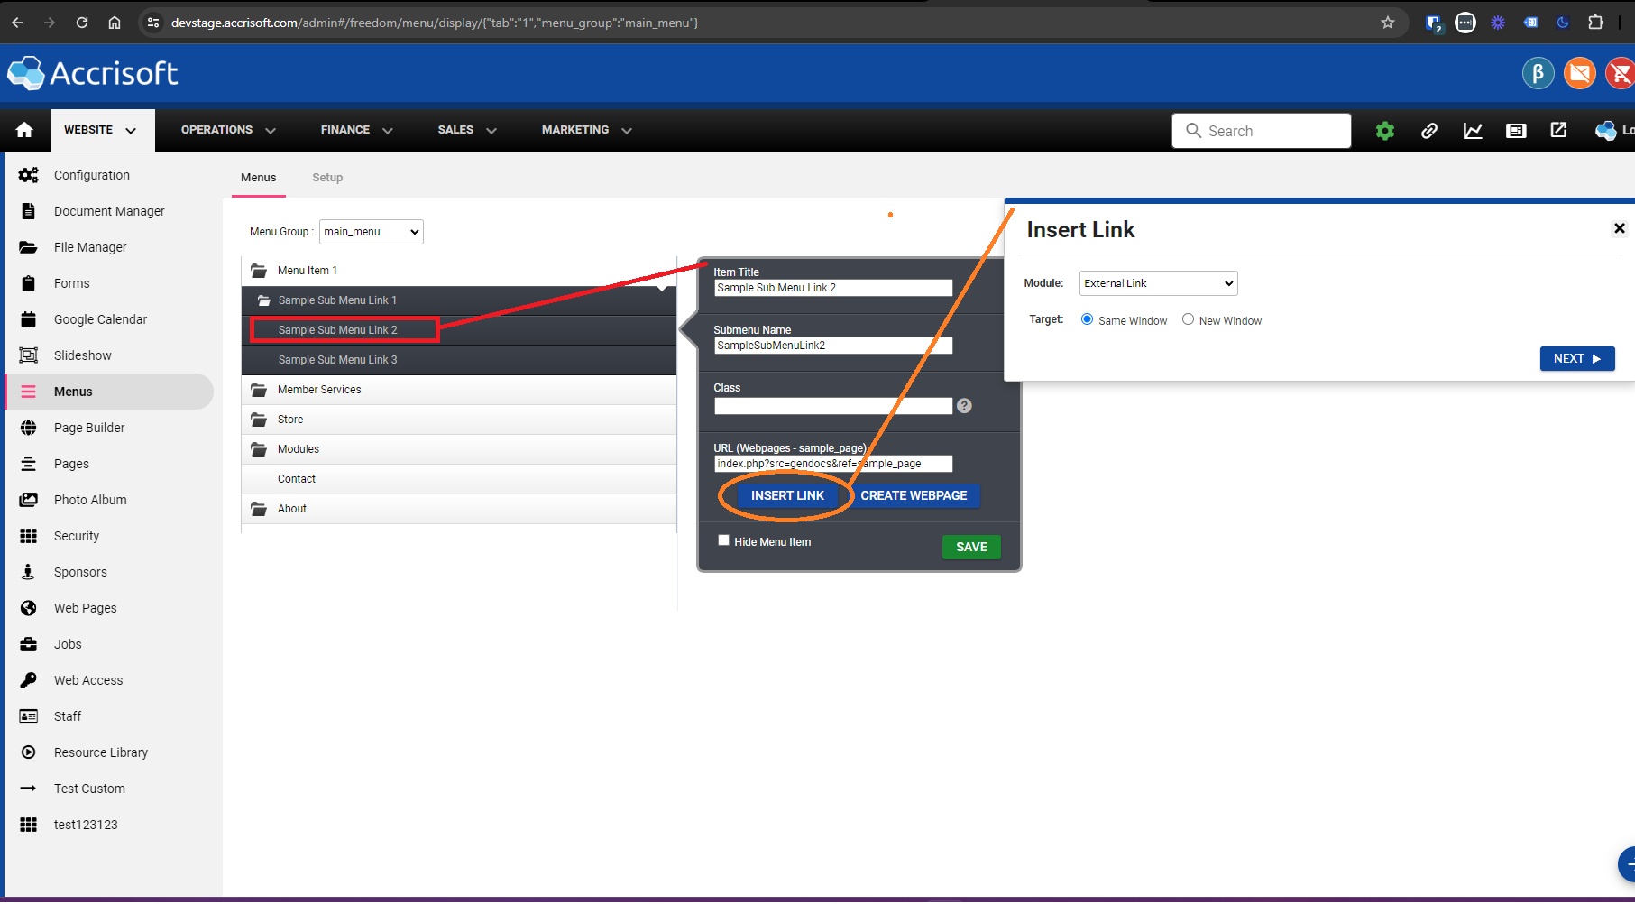Select the New Window target option
The width and height of the screenshot is (1635, 904).
pyautogui.click(x=1188, y=319)
